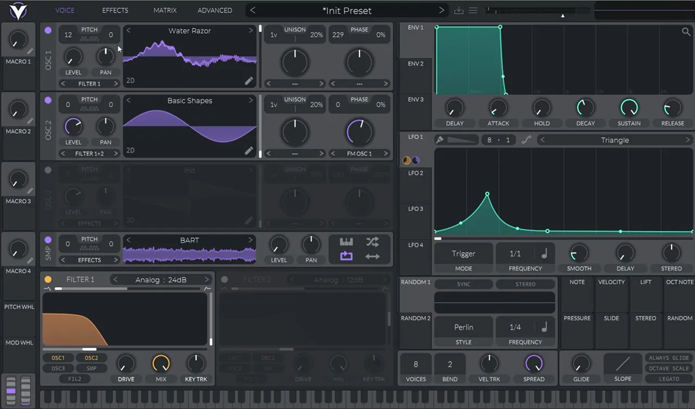This screenshot has height=409, width=695.
Task: Select the LFO paint brush tool
Action: tap(440, 140)
